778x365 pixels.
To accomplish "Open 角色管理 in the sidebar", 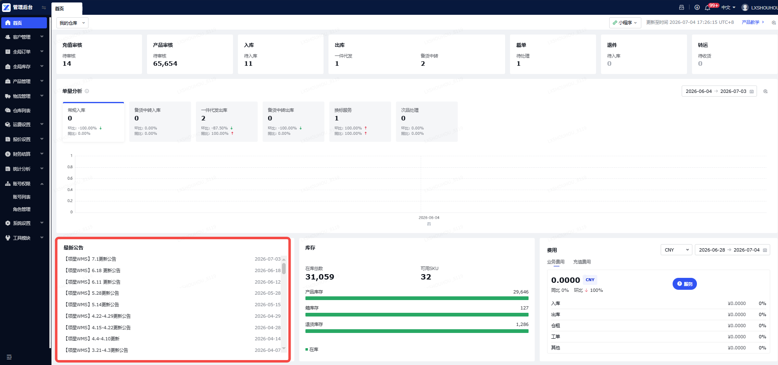I will (22, 209).
